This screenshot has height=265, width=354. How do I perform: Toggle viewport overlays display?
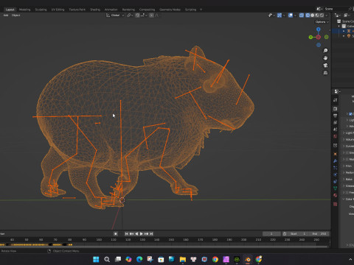pos(291,15)
